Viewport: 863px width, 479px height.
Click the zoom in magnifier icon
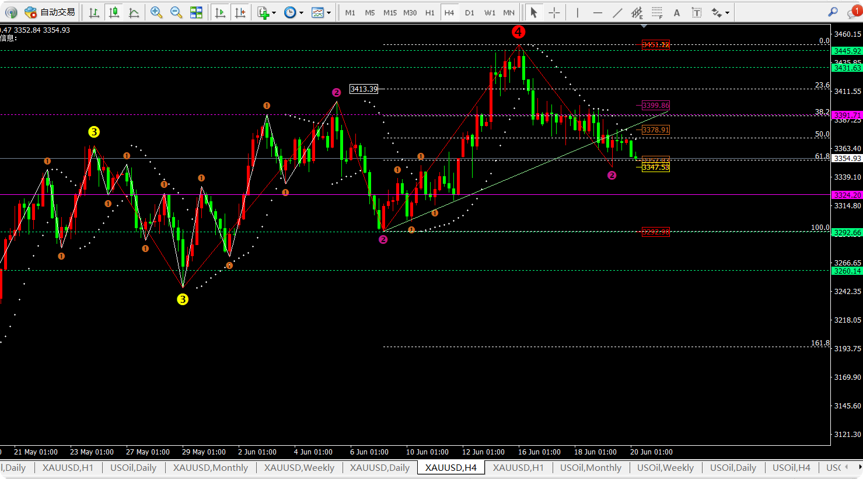click(156, 12)
